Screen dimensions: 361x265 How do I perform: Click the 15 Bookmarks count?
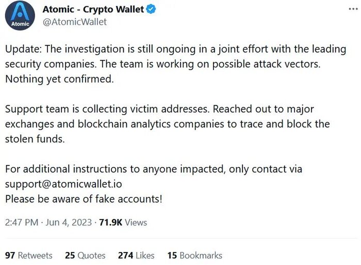[194, 255]
